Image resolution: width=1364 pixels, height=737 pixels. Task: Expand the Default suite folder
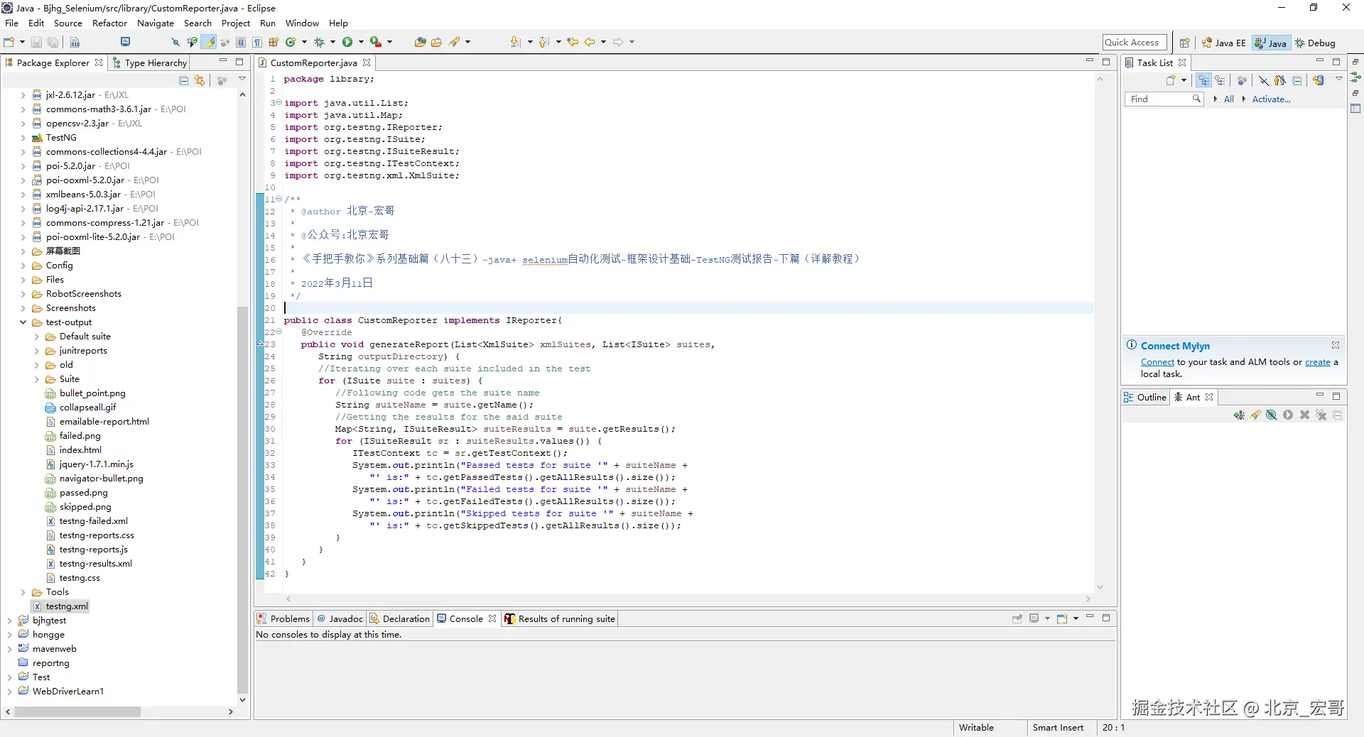pos(36,337)
